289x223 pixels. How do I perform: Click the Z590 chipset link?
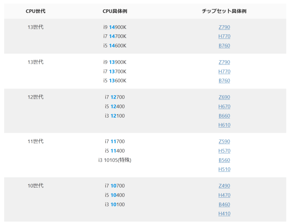(224, 142)
